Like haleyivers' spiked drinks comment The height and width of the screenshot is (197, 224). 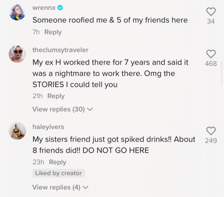click(x=211, y=131)
